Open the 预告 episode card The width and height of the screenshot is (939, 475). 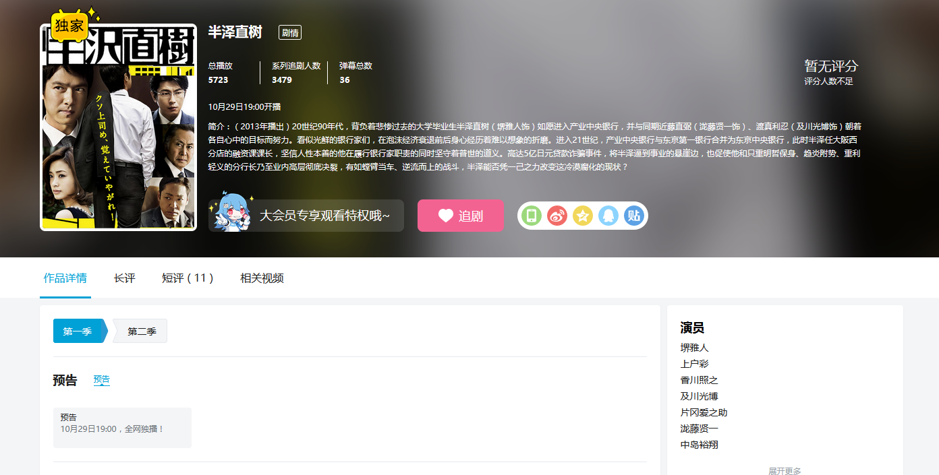[x=122, y=427]
